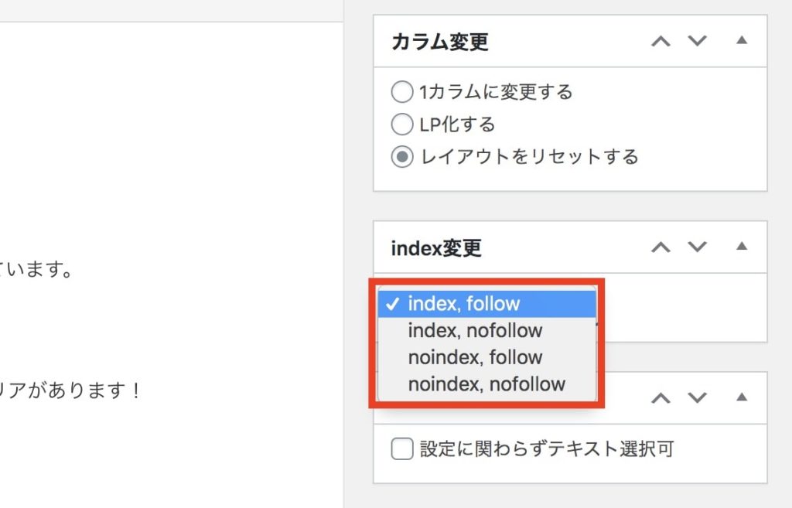
Task: Enable the 設定に関わらずテキスト選択可 checkbox
Action: click(x=402, y=449)
